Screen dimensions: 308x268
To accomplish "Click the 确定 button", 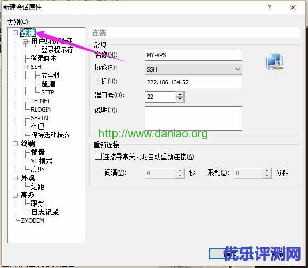I will tap(230, 254).
